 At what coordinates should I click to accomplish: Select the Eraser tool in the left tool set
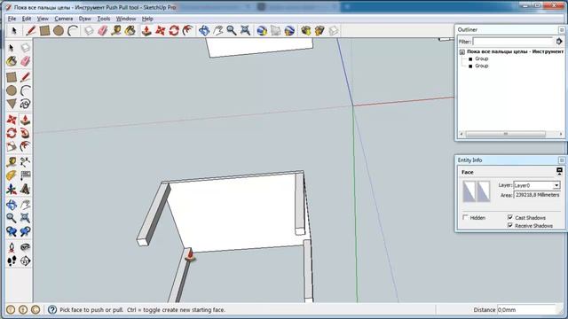click(x=25, y=61)
